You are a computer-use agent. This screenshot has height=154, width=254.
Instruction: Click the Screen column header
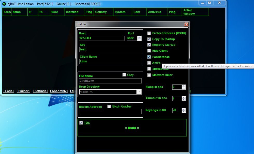7,12
